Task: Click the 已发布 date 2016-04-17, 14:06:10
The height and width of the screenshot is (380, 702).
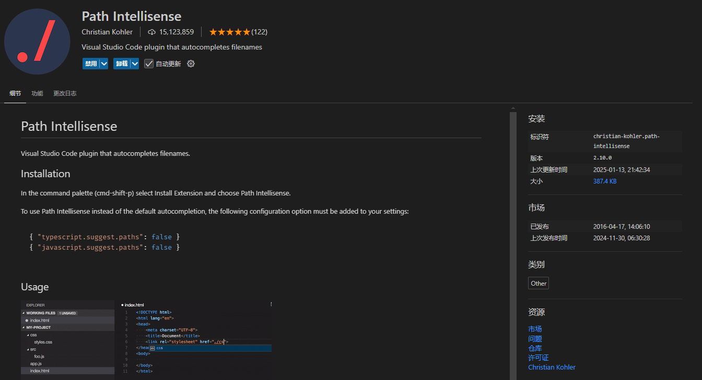Action: (622, 226)
